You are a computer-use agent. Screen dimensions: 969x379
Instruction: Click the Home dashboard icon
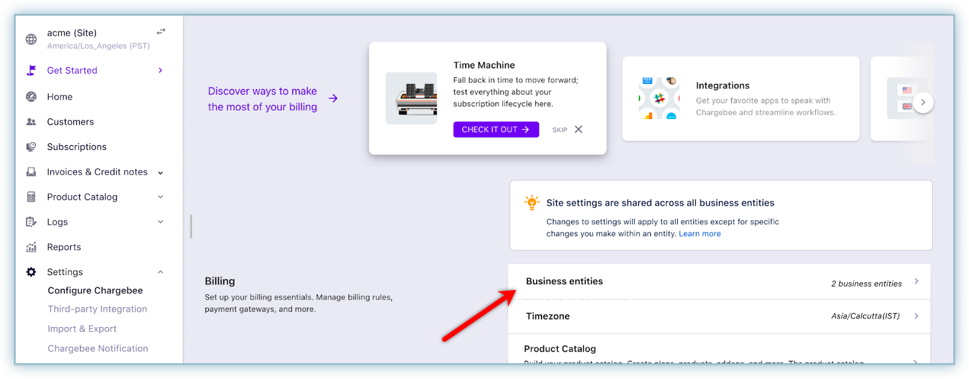point(31,97)
